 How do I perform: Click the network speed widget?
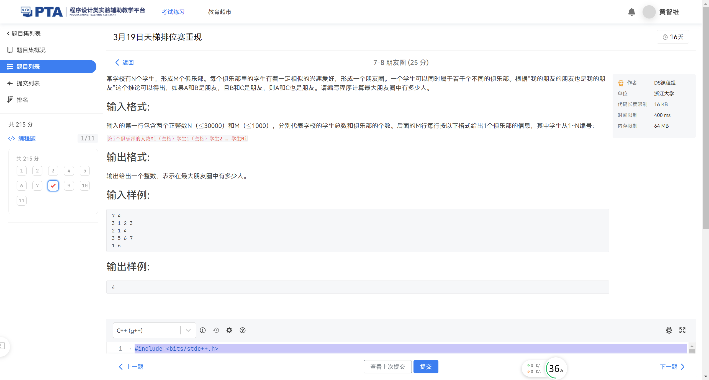click(534, 368)
